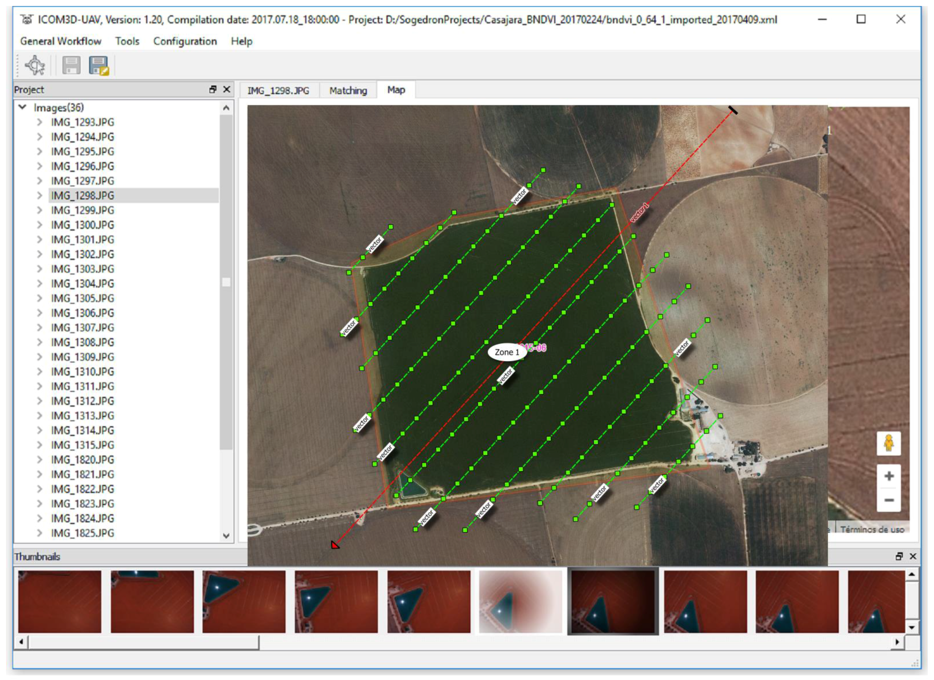Click the thumbnails horizontal scrollbar handle
Image resolution: width=934 pixels, height=680 pixels.
click(x=143, y=642)
